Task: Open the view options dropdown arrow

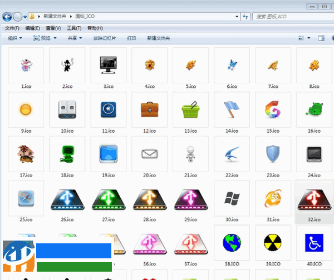Action: click(x=309, y=38)
